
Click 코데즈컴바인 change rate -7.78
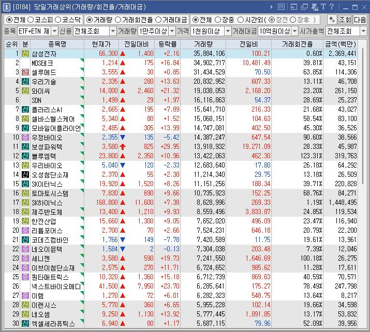[172, 240]
